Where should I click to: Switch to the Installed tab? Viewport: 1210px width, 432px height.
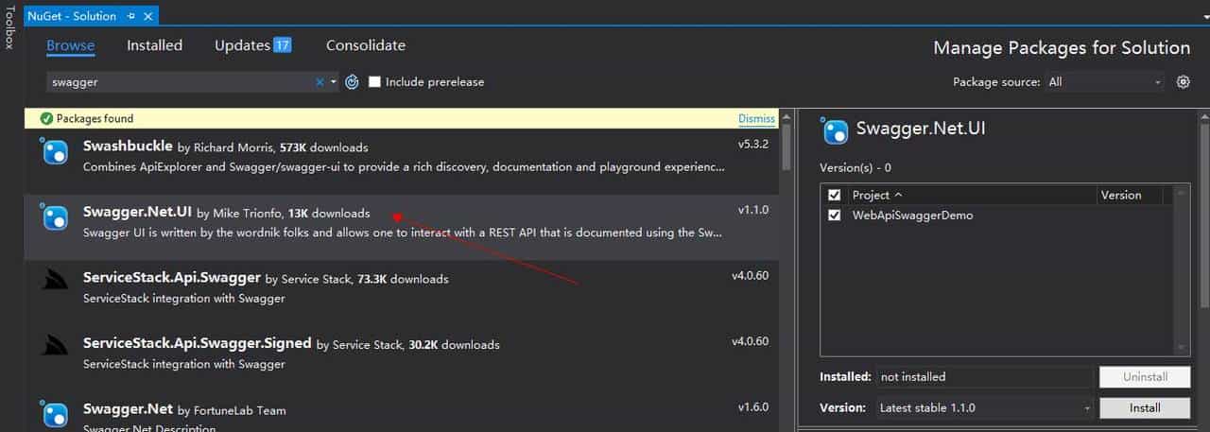(154, 45)
